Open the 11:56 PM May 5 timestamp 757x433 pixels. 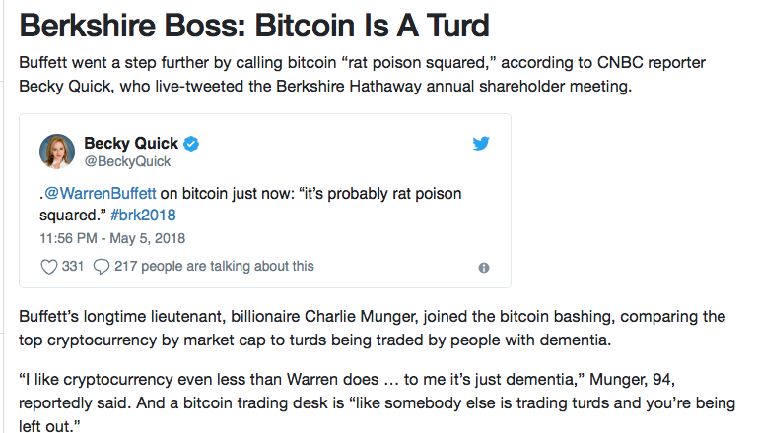[112, 238]
